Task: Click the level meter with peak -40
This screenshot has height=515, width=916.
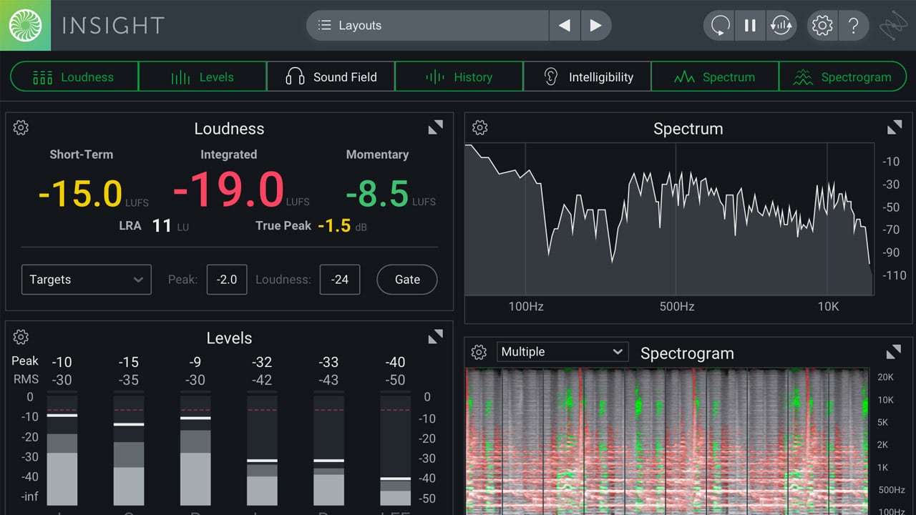Action: pos(395,448)
